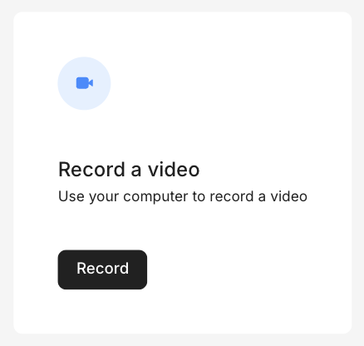Click the white "Record" label inside button
The height and width of the screenshot is (346, 364).
point(103,269)
